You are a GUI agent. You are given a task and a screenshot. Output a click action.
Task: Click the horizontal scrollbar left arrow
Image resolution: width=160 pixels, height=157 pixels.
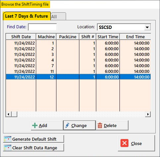(9, 114)
